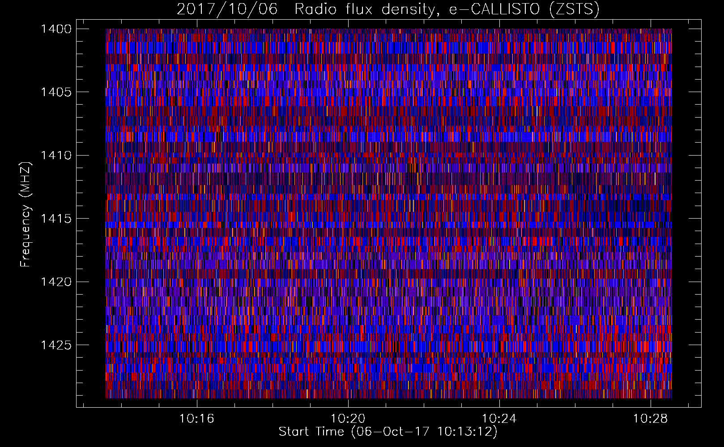Click the 1400 frequency tick label
The image size is (724, 447).
point(56,29)
